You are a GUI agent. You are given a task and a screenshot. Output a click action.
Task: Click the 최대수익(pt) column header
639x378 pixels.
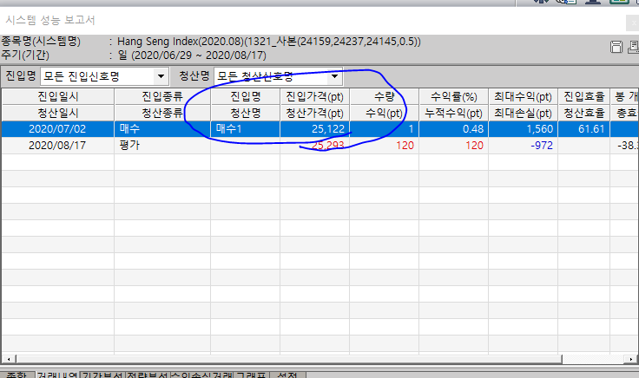point(521,95)
